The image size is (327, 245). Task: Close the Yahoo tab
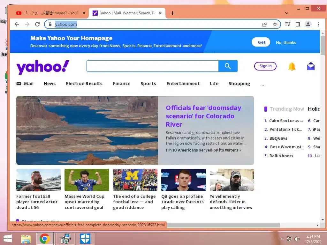[160, 13]
